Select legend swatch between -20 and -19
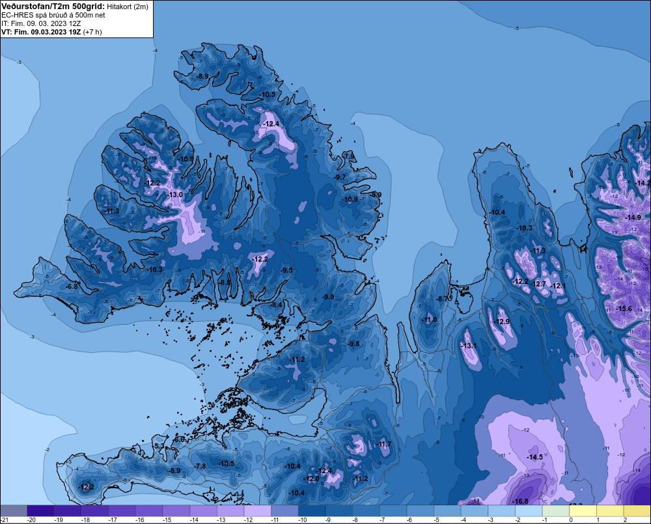The image size is (651, 524). coord(40,510)
